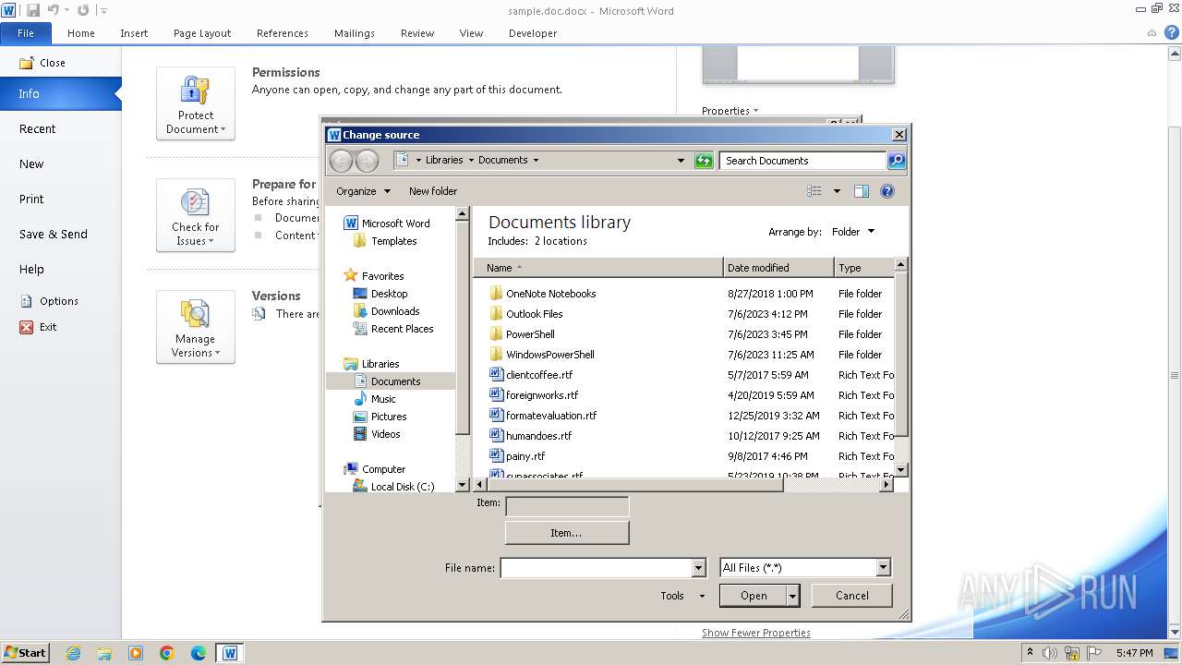Change view icon in dialog toolbar
Screen dimensions: 1182x665
tap(814, 191)
